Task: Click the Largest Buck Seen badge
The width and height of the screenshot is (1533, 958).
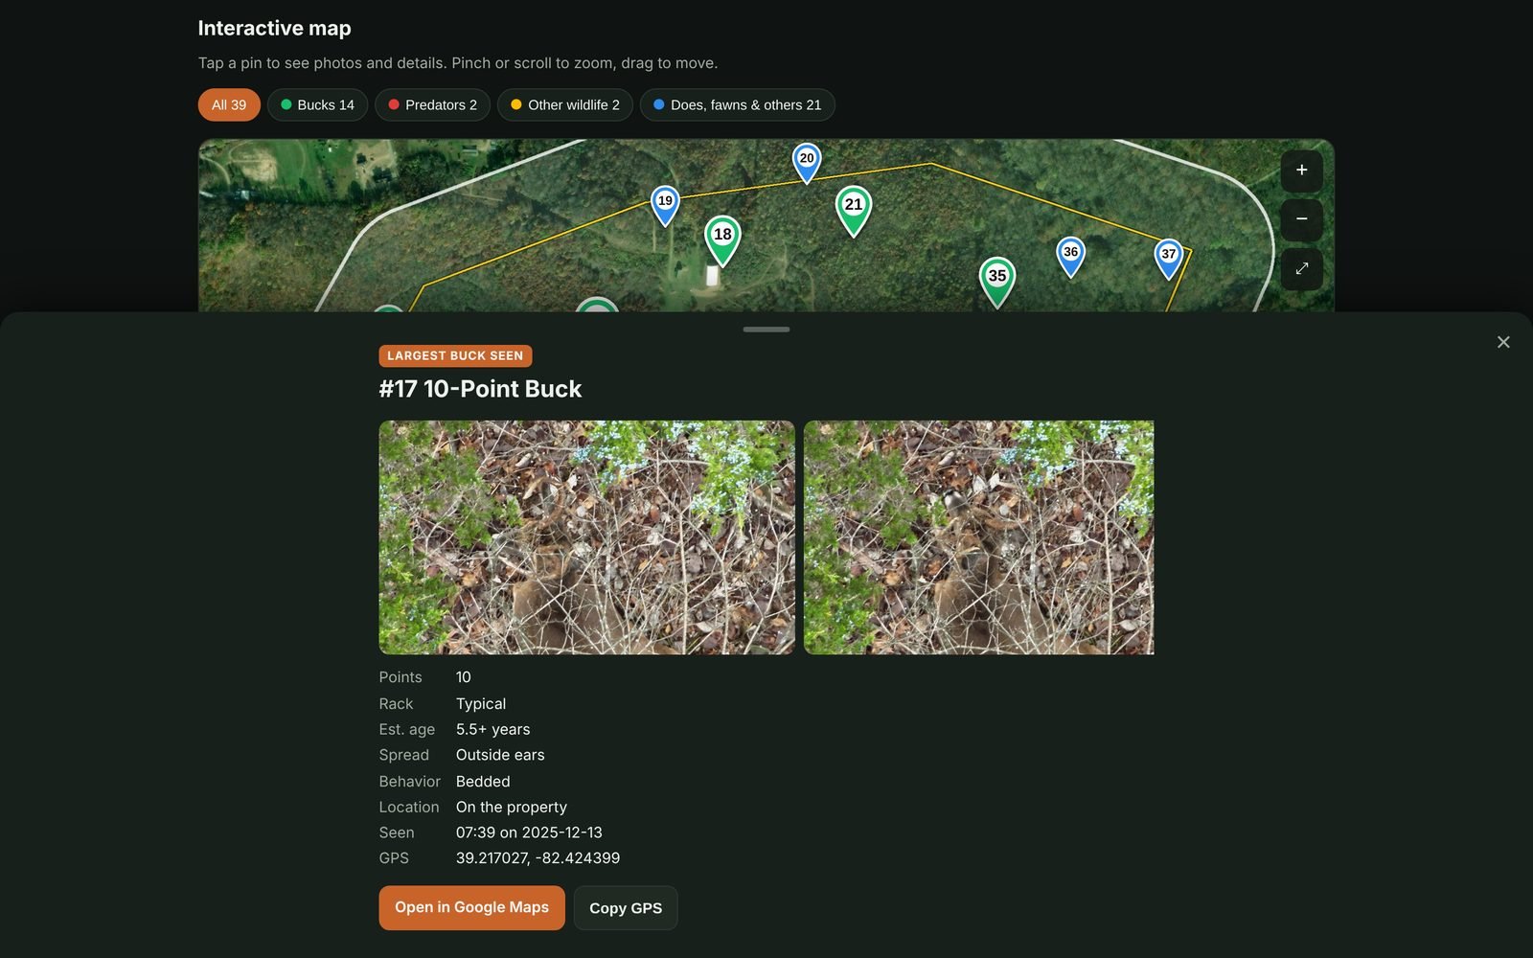Action: 455,355
